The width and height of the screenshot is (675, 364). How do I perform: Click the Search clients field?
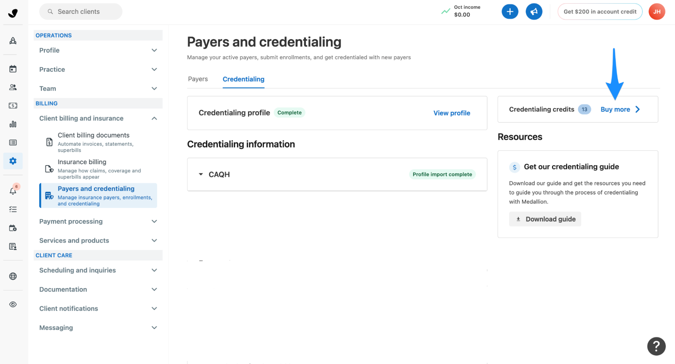81,11
